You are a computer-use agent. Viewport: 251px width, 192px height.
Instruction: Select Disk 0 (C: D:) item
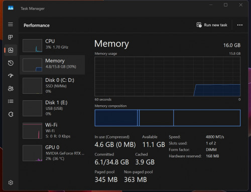52,86
